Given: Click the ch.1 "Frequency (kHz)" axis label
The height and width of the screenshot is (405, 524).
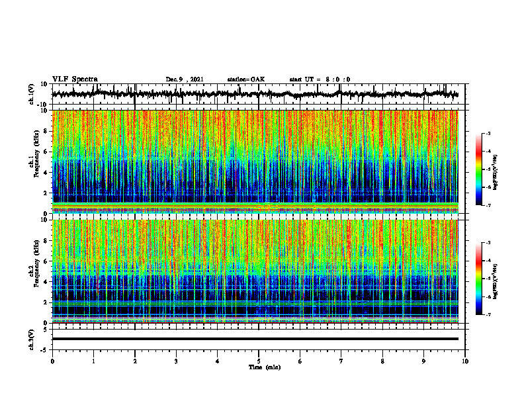Looking at the screenshot, I should coord(36,155).
